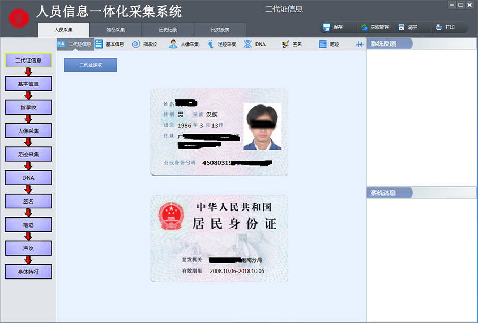The width and height of the screenshot is (478, 323).
Task: Click the 系统消息 panel header
Action: tap(421, 193)
